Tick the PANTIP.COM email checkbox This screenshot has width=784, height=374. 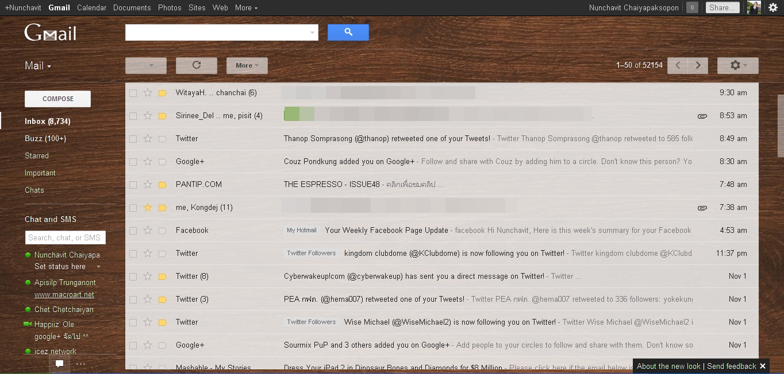click(x=133, y=185)
